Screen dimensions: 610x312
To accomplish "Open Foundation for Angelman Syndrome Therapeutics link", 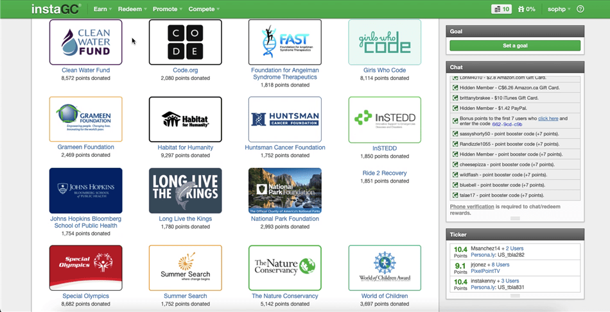I will pyautogui.click(x=284, y=73).
